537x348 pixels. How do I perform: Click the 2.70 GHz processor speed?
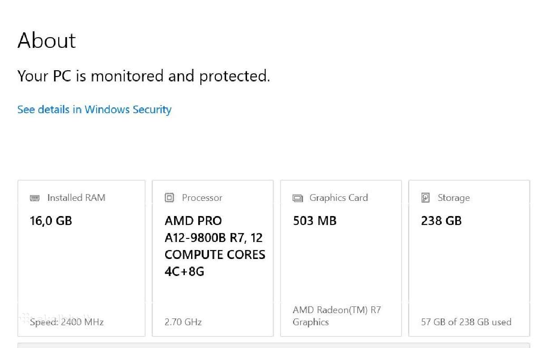(183, 322)
